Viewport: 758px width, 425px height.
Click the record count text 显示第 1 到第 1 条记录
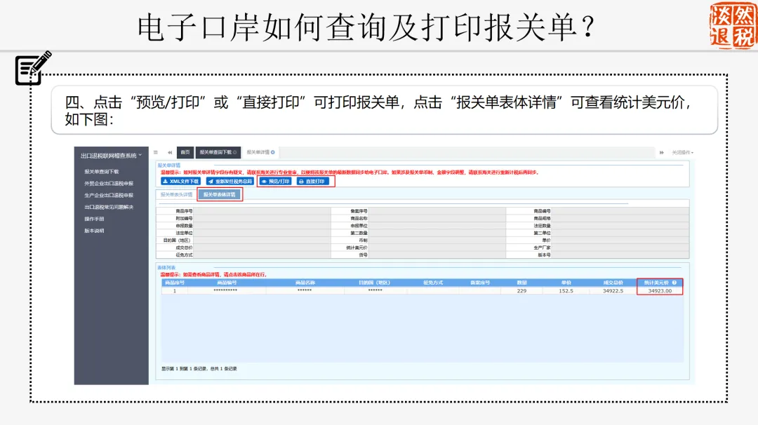click(199, 368)
